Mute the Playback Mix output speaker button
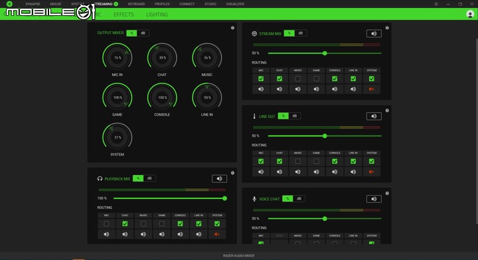 pyautogui.click(x=219, y=178)
